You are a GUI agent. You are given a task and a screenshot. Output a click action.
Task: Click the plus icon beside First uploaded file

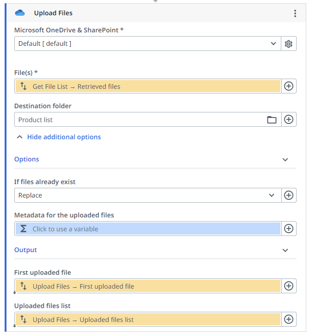pyautogui.click(x=289, y=286)
